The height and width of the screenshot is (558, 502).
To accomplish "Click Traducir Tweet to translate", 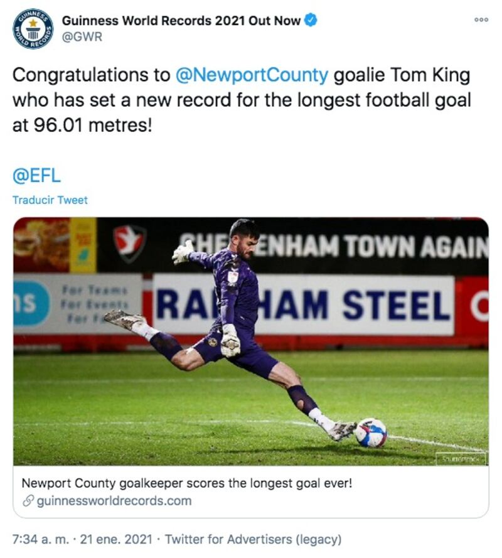I will pos(50,200).
